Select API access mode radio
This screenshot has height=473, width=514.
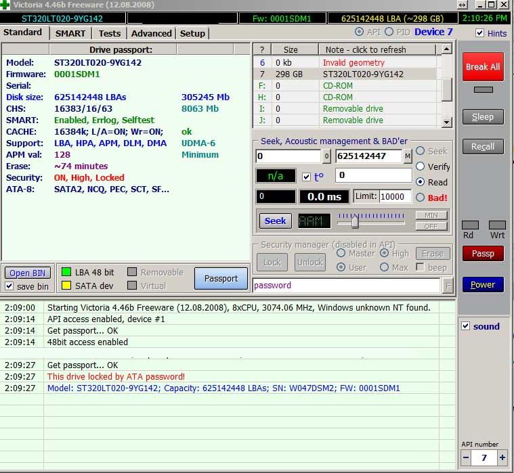click(360, 32)
